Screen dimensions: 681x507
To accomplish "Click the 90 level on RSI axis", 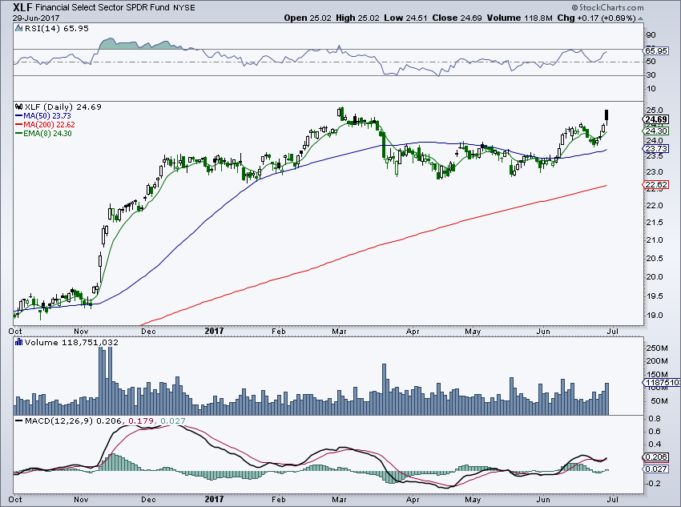I will [x=651, y=35].
